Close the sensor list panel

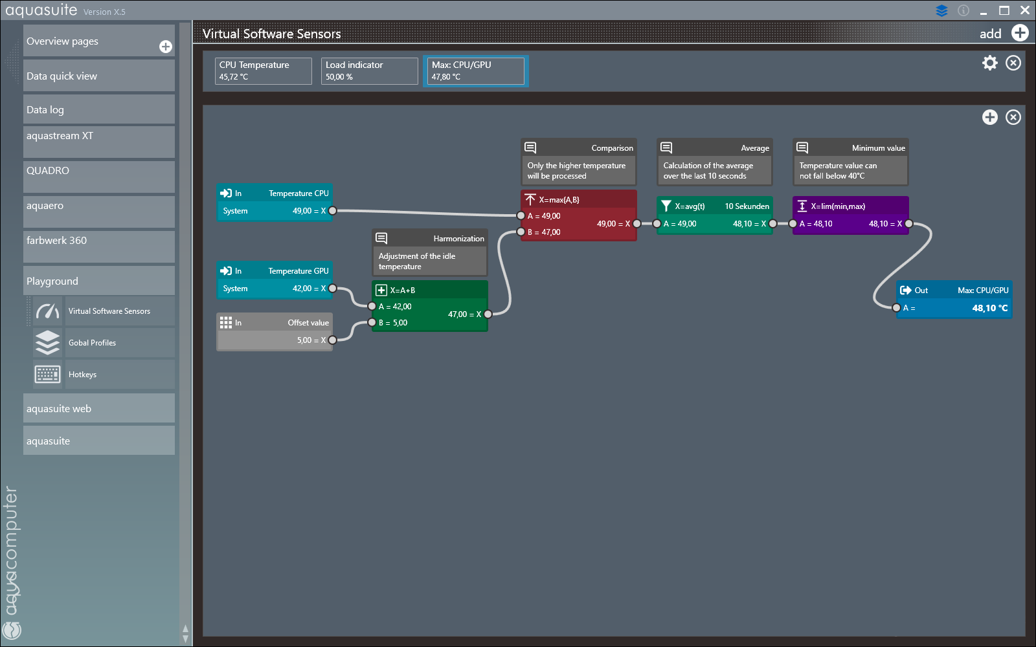click(1013, 63)
